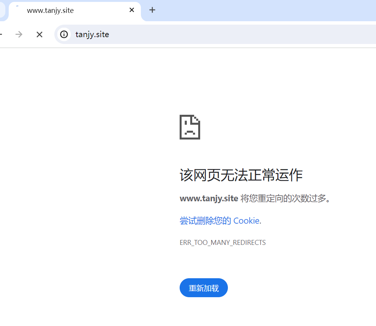Screen dimensions: 376x326
Task: Click the tanjy.site URL text in address bar
Action: point(92,34)
